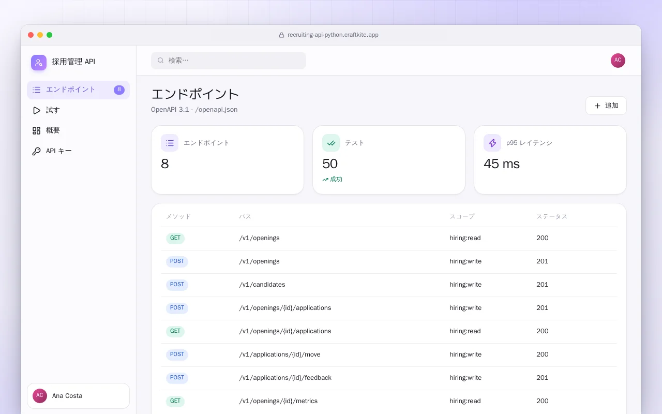Open the エンドポイント sidebar menu item
Image resolution: width=662 pixels, height=414 pixels.
pos(78,90)
